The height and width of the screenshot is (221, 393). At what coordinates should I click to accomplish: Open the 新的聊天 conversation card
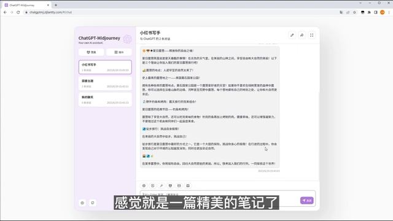pos(105,99)
